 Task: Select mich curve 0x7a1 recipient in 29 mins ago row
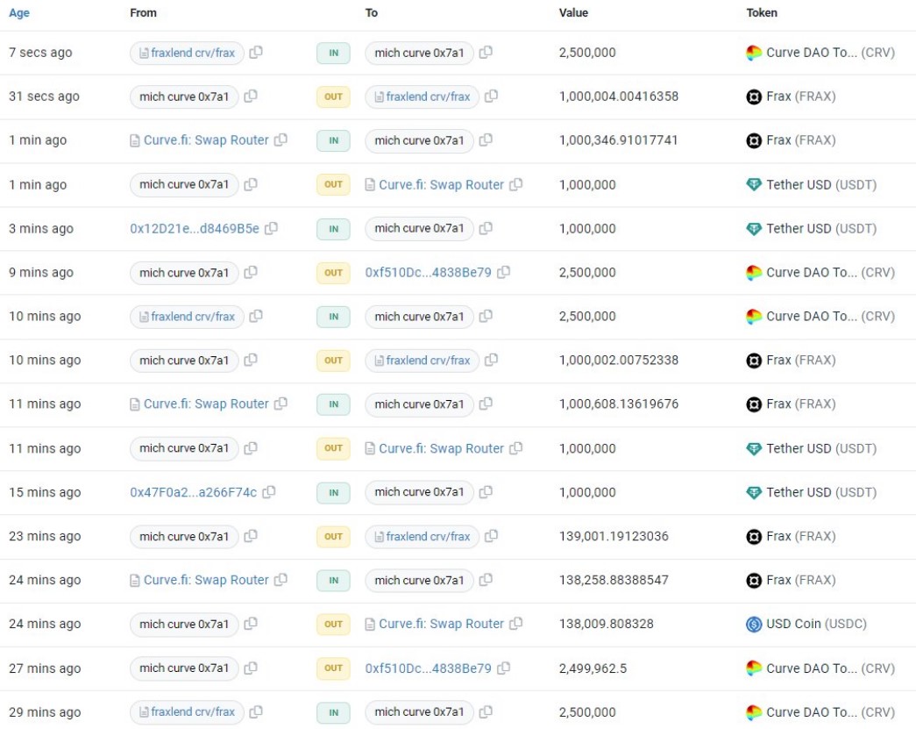click(419, 712)
